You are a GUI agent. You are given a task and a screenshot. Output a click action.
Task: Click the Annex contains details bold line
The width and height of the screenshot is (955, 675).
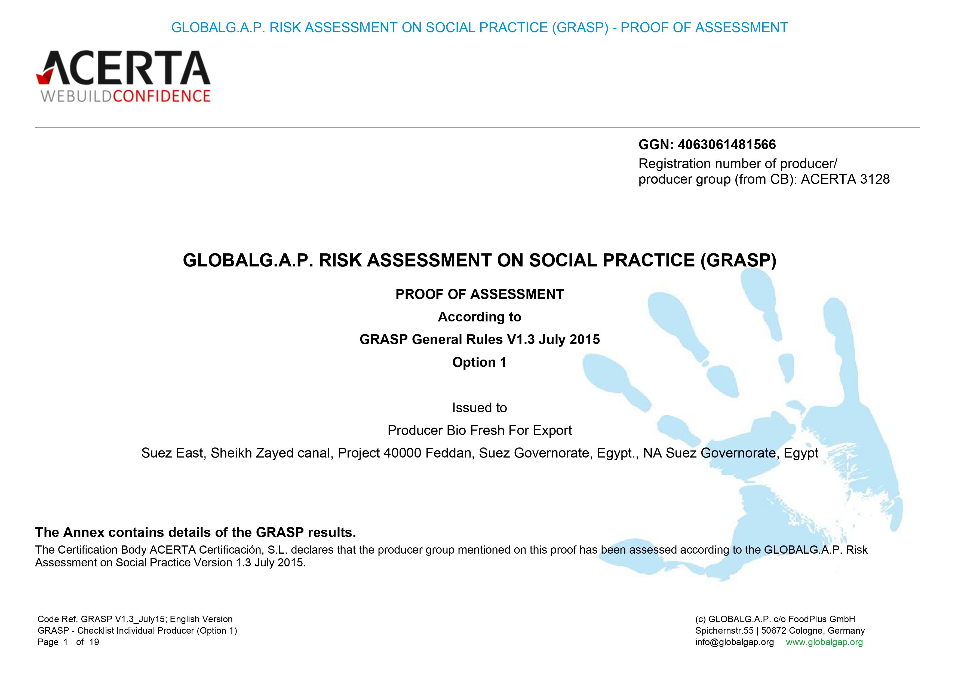tap(195, 532)
